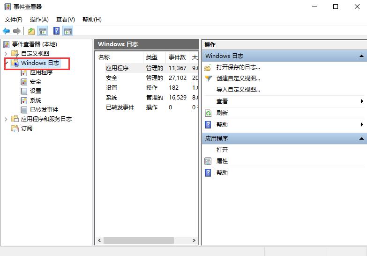Viewport: 367px width, 256px height.
Task: Expand the 自定义视图 tree node
Action: point(6,54)
